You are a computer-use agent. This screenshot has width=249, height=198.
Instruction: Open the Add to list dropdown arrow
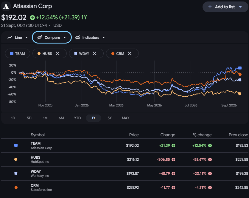pyautogui.click(x=240, y=7)
